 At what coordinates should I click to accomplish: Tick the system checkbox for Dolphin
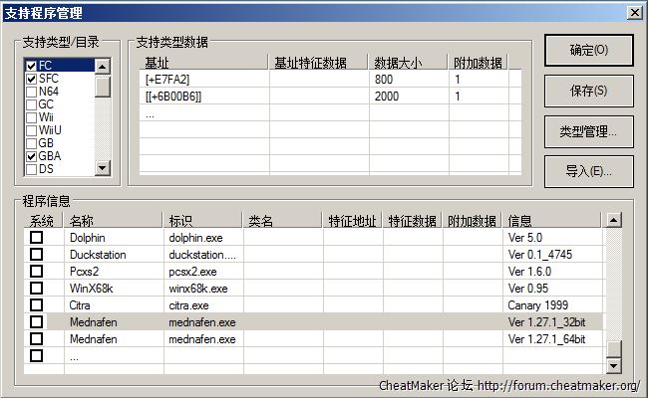[36, 238]
